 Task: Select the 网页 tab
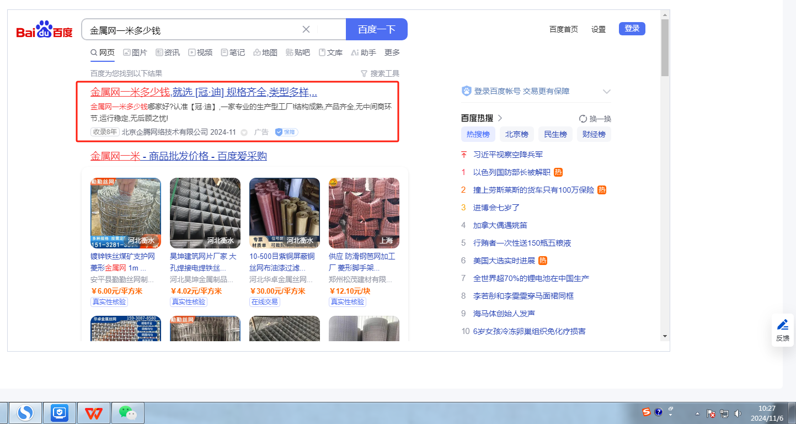pos(103,52)
